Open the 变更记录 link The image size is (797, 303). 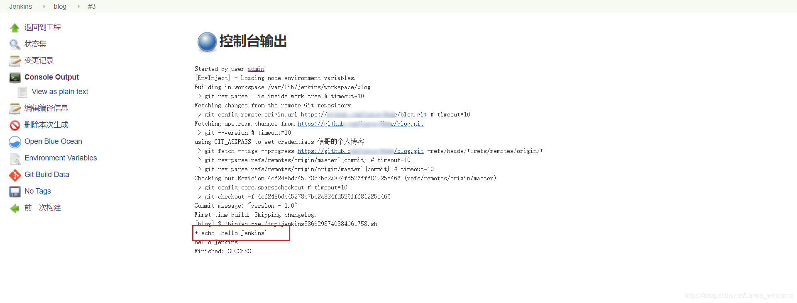click(x=39, y=61)
